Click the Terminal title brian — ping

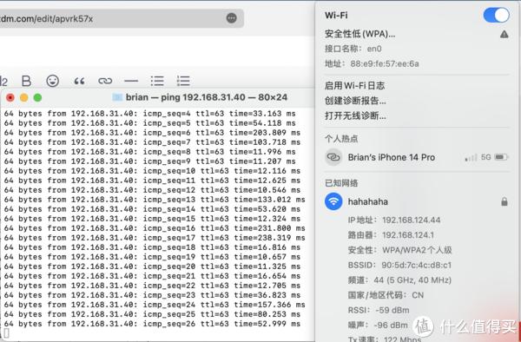[200, 97]
